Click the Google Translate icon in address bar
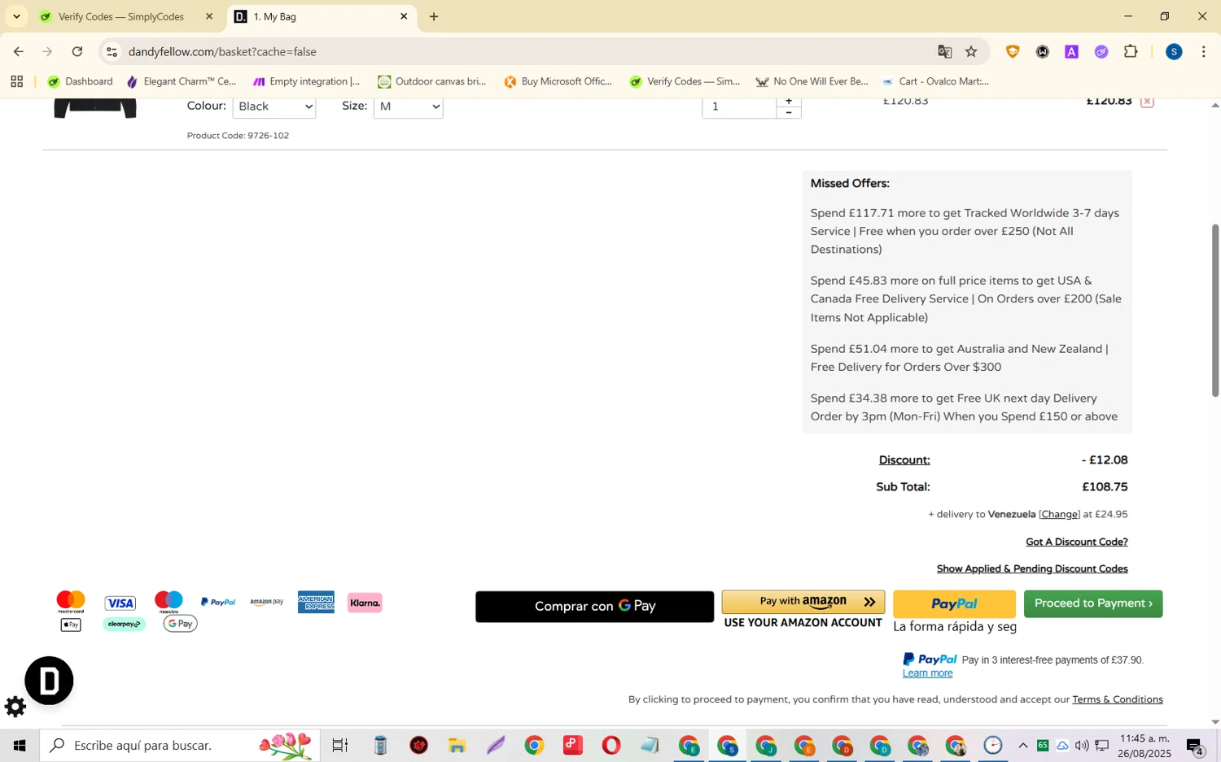The width and height of the screenshot is (1221, 762). click(x=944, y=52)
